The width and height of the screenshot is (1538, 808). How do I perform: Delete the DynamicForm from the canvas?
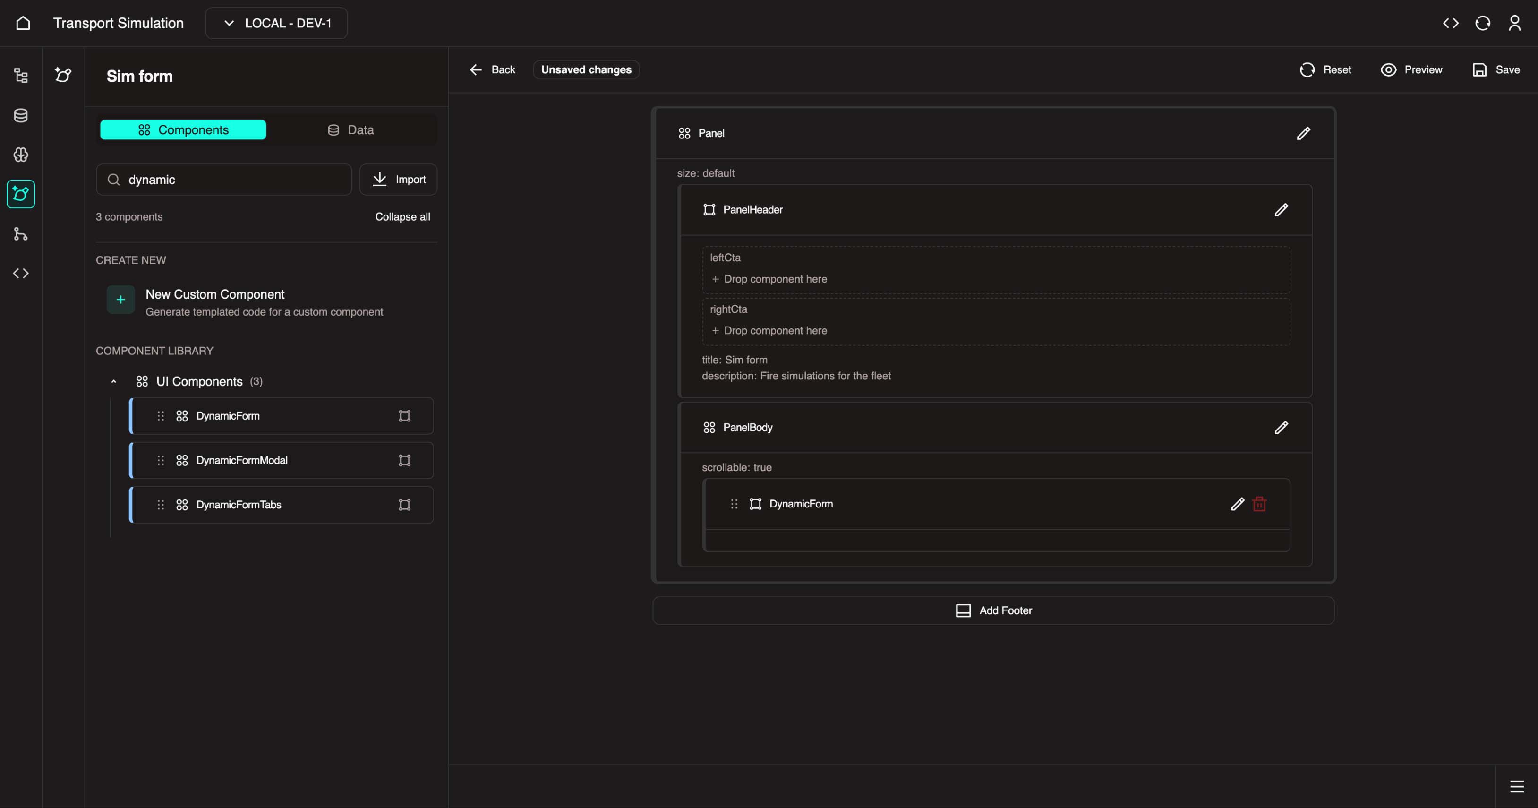point(1259,504)
